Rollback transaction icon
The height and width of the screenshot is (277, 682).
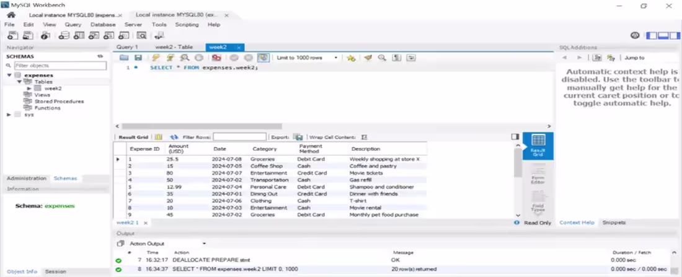pos(249,58)
